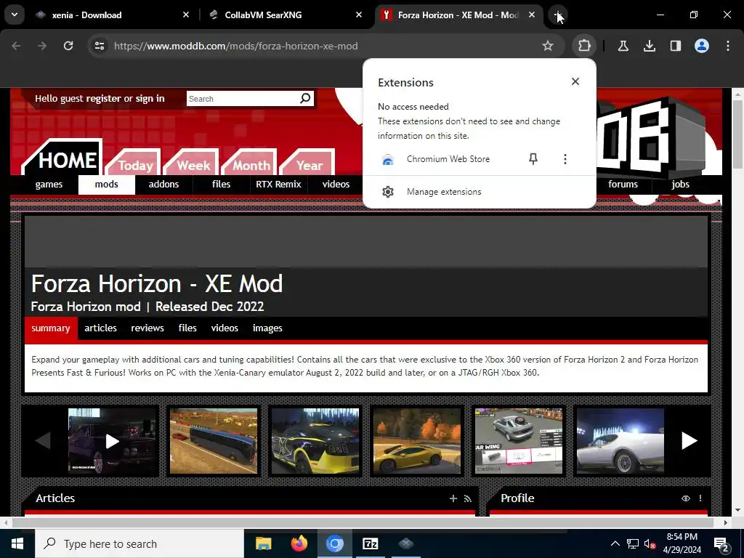Expand the tab search dropdown
Viewport: 744px width, 558px height.
pos(15,15)
